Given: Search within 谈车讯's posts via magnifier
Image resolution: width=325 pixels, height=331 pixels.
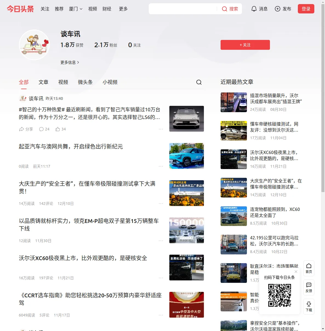Looking at the screenshot, I should click(199, 82).
